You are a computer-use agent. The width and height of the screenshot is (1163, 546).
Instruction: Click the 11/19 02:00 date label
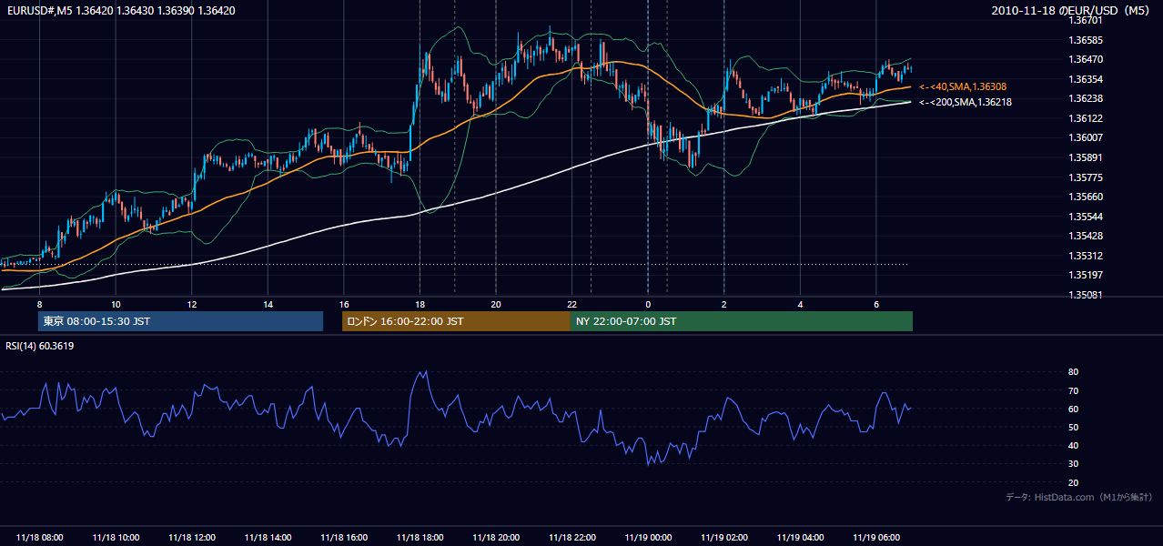click(x=723, y=538)
